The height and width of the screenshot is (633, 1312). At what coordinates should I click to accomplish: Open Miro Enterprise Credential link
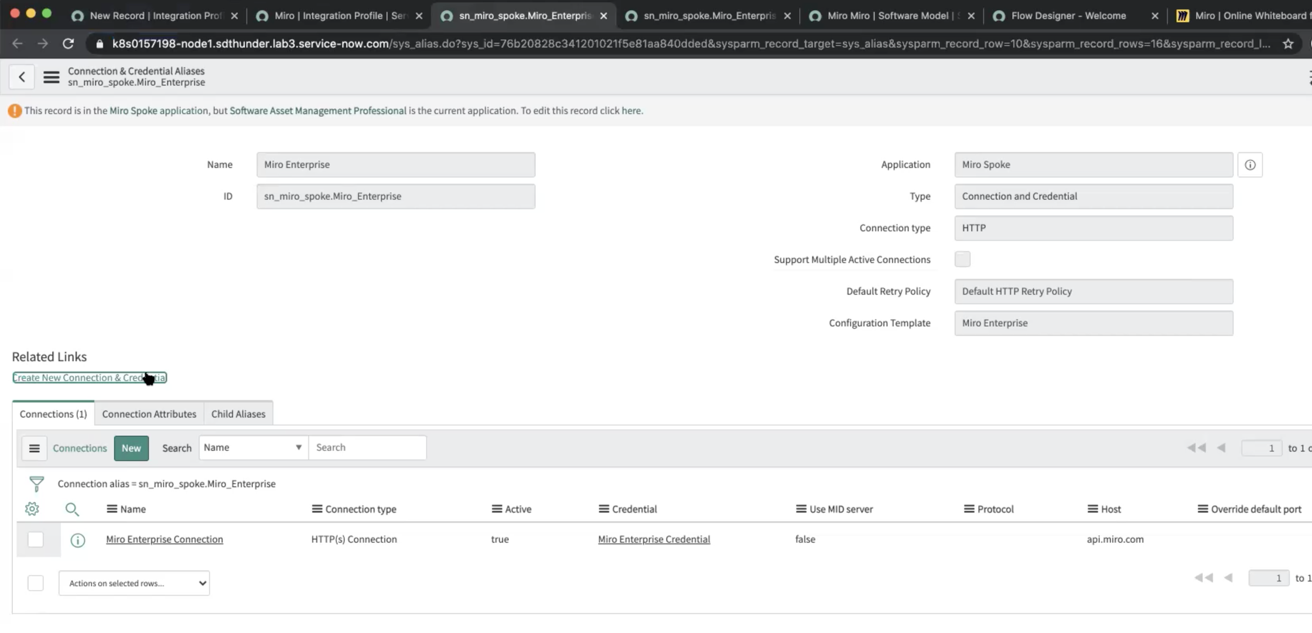tap(654, 539)
